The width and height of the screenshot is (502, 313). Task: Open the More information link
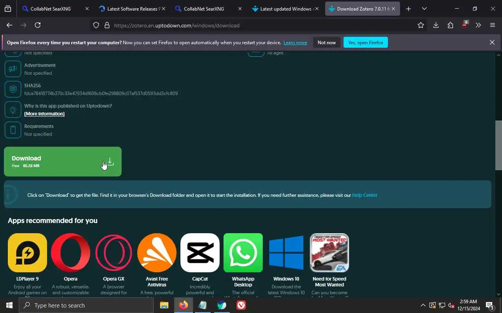44,114
